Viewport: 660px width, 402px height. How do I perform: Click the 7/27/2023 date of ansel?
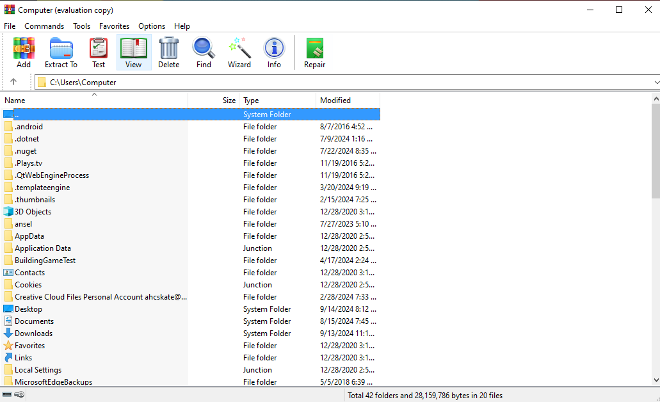pyautogui.click(x=348, y=224)
